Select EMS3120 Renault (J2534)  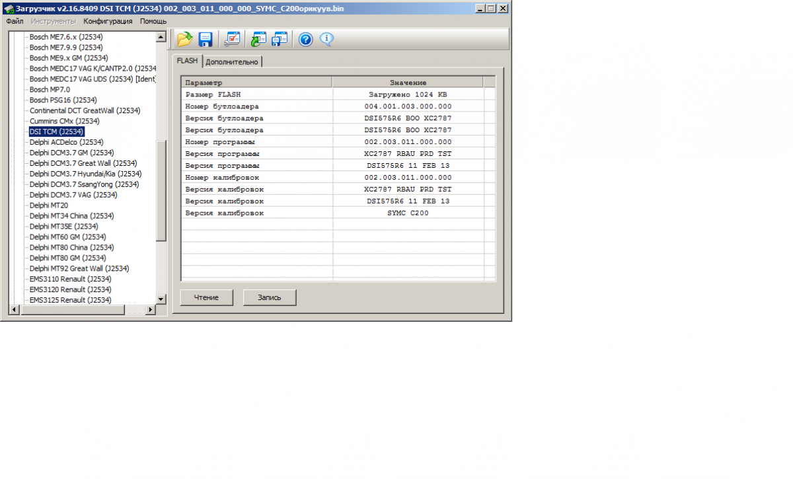[71, 289]
